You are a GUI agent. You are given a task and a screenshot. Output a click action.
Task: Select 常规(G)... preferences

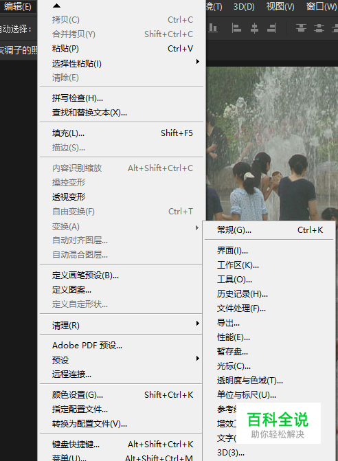[x=269, y=230]
